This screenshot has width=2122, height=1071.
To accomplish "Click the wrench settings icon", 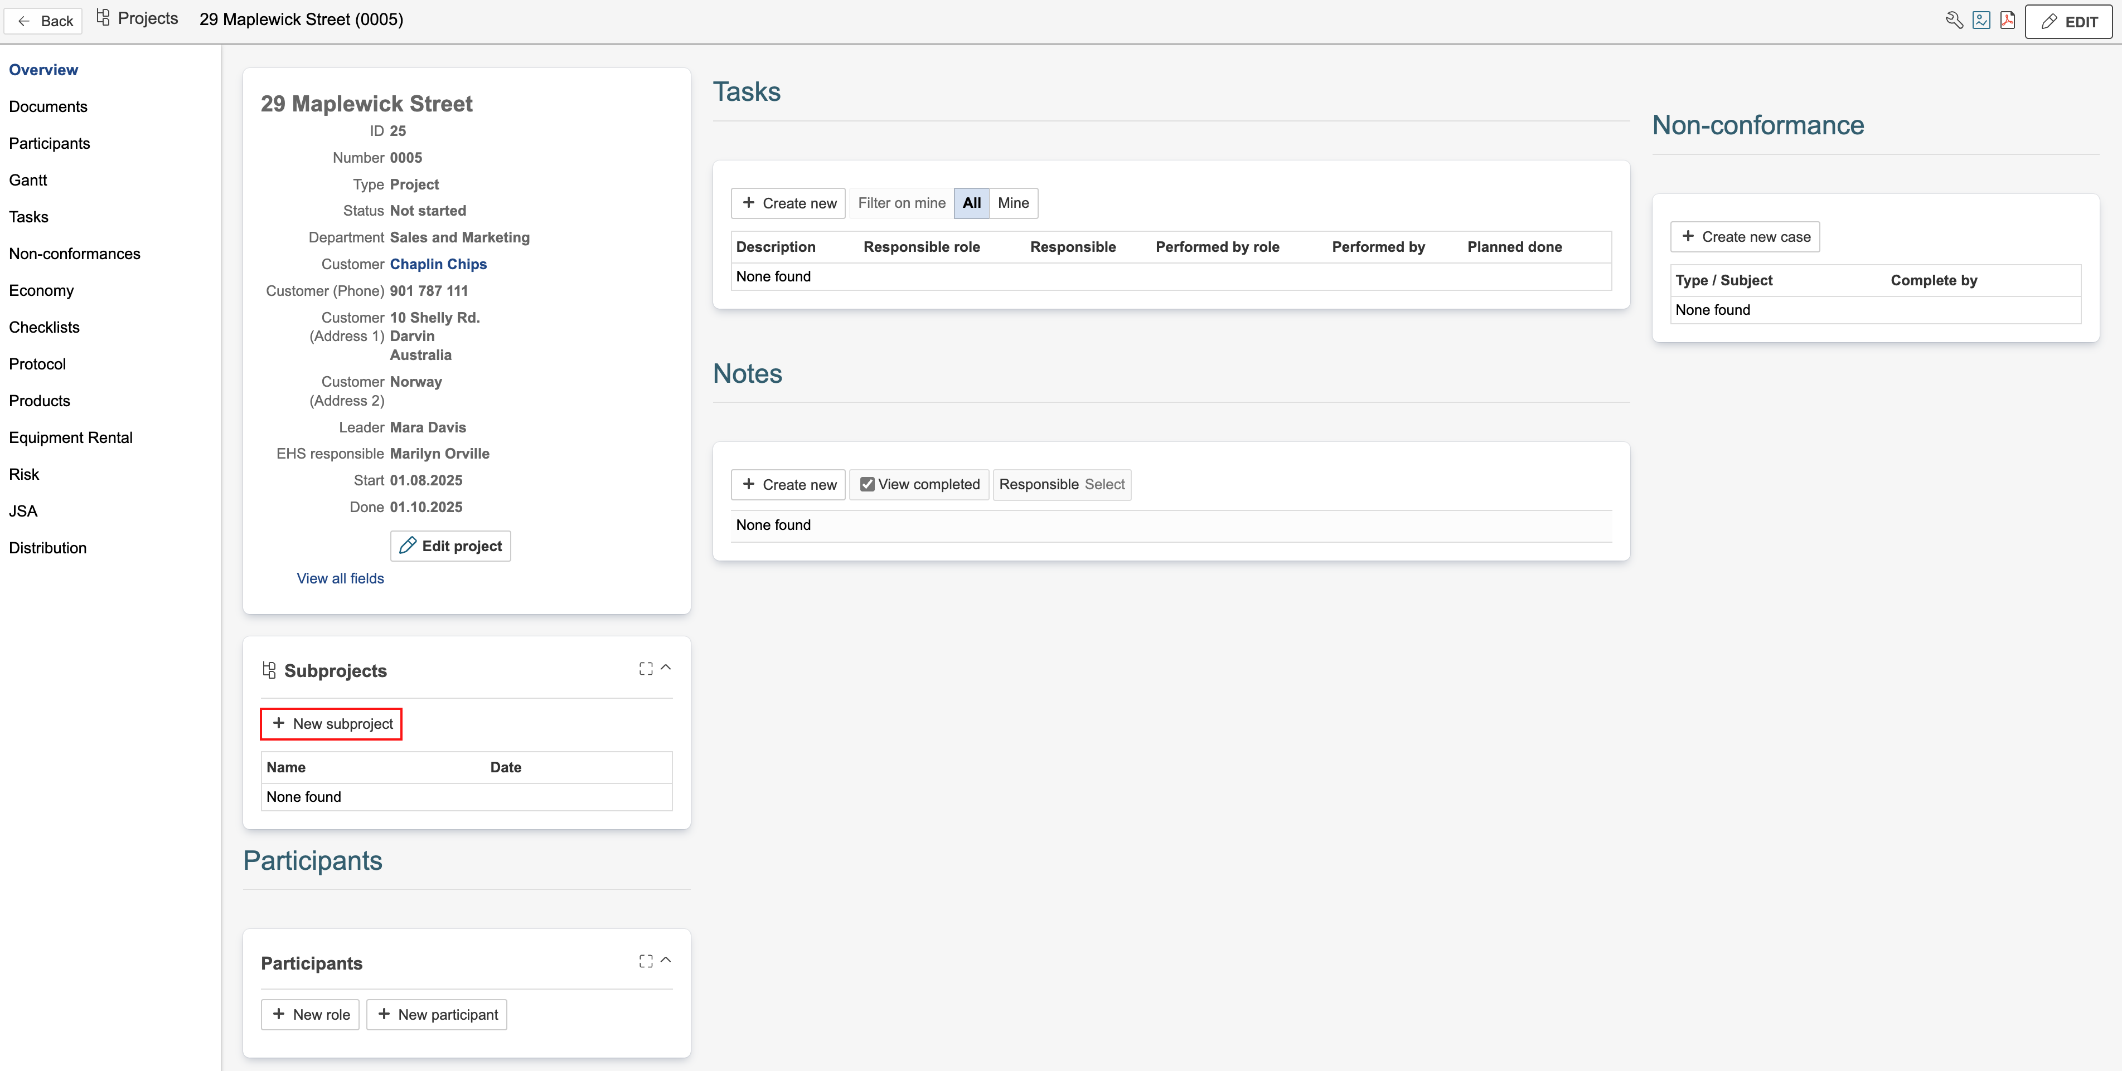I will click(1954, 21).
